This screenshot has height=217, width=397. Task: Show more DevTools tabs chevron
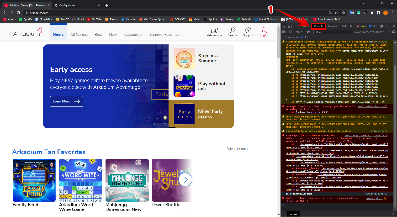351,26
